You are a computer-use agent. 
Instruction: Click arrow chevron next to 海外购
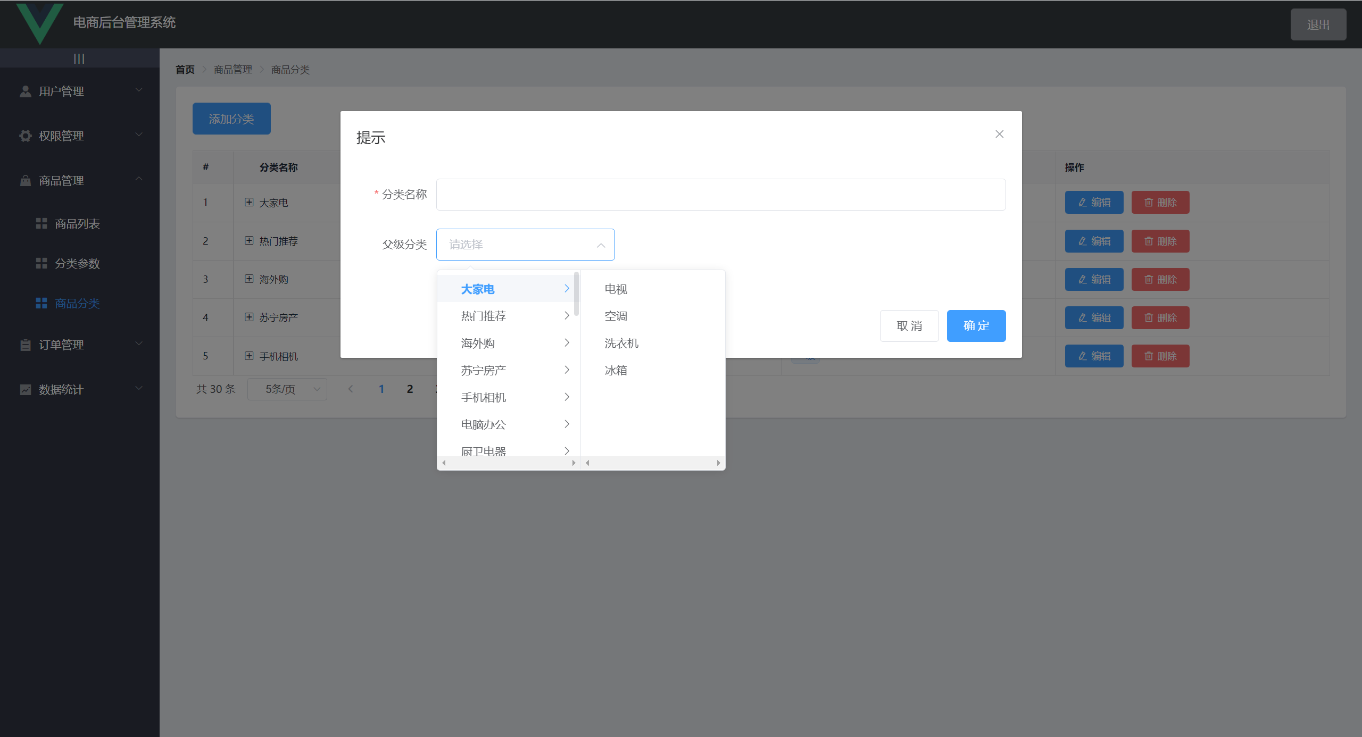pyautogui.click(x=567, y=342)
